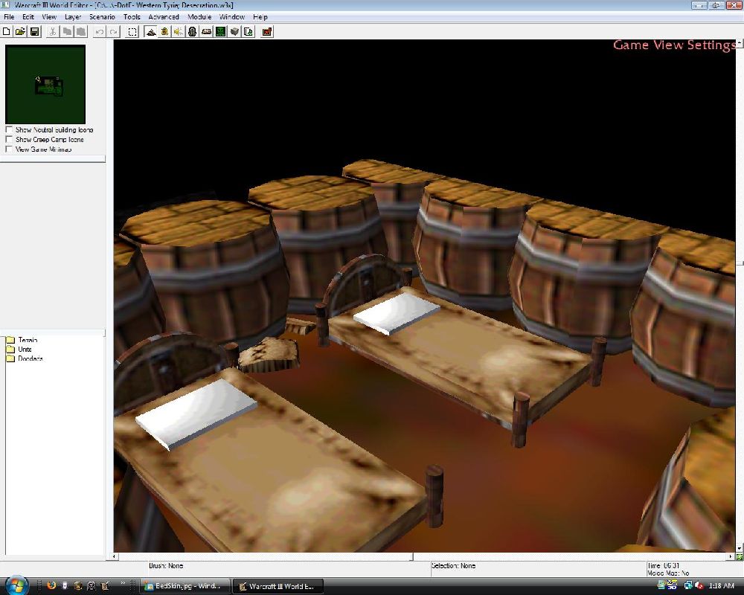This screenshot has width=744, height=595.
Task: Open the View menu
Action: (x=49, y=17)
